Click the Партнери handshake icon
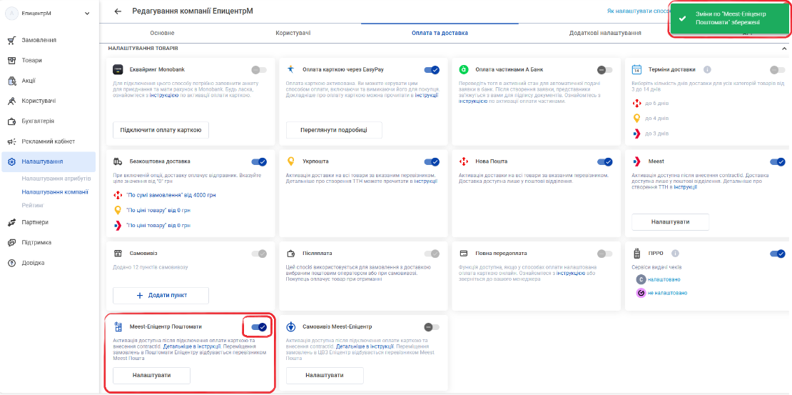Viewport: 792px width, 395px height. [x=11, y=222]
